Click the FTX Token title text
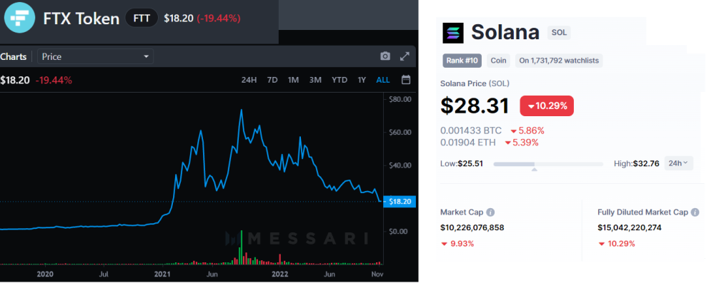The height and width of the screenshot is (283, 709). (81, 19)
